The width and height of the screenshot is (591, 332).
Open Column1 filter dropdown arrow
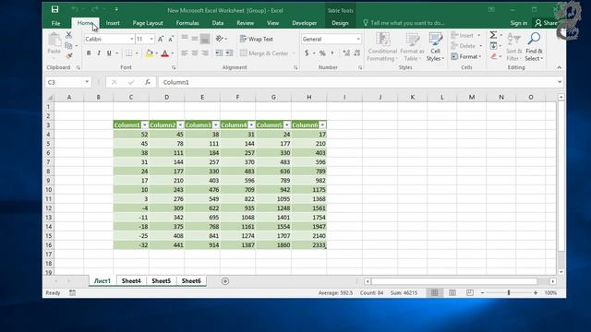[x=144, y=125]
